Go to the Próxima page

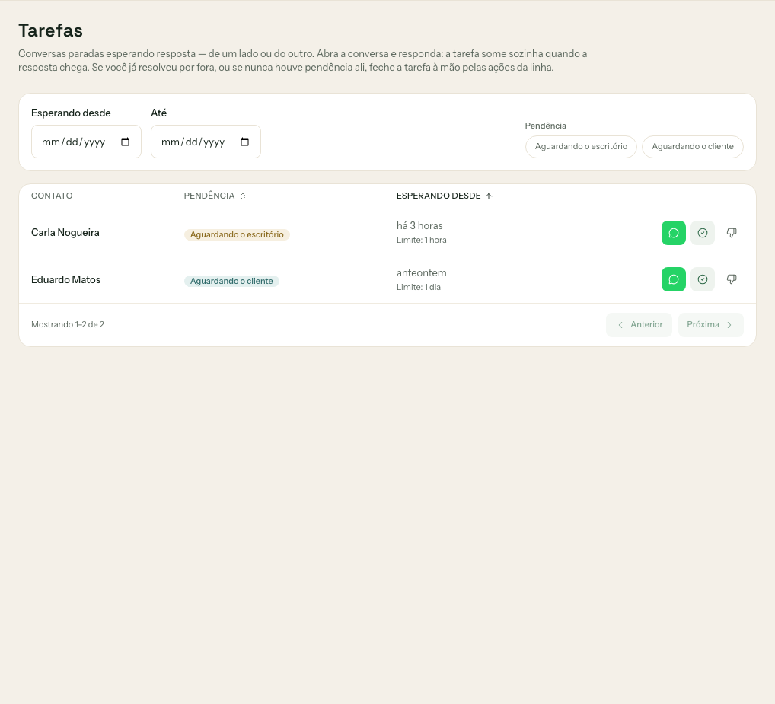point(711,324)
